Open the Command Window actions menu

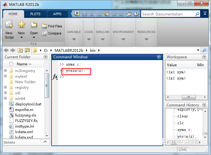[x=159, y=57]
